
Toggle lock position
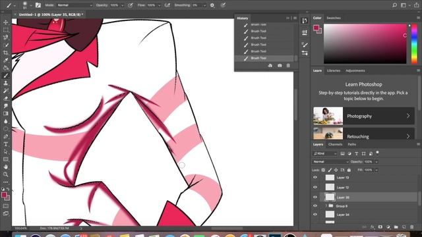click(336, 170)
